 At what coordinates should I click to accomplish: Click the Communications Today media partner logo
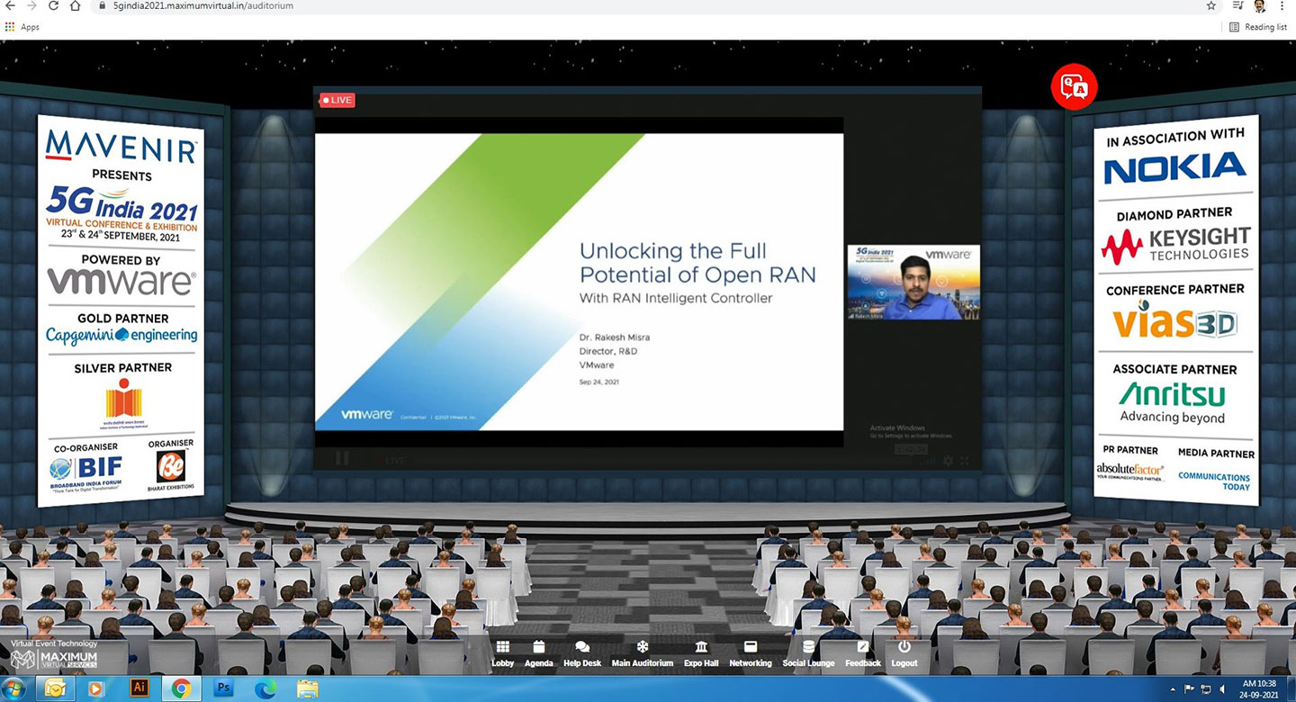(1214, 481)
